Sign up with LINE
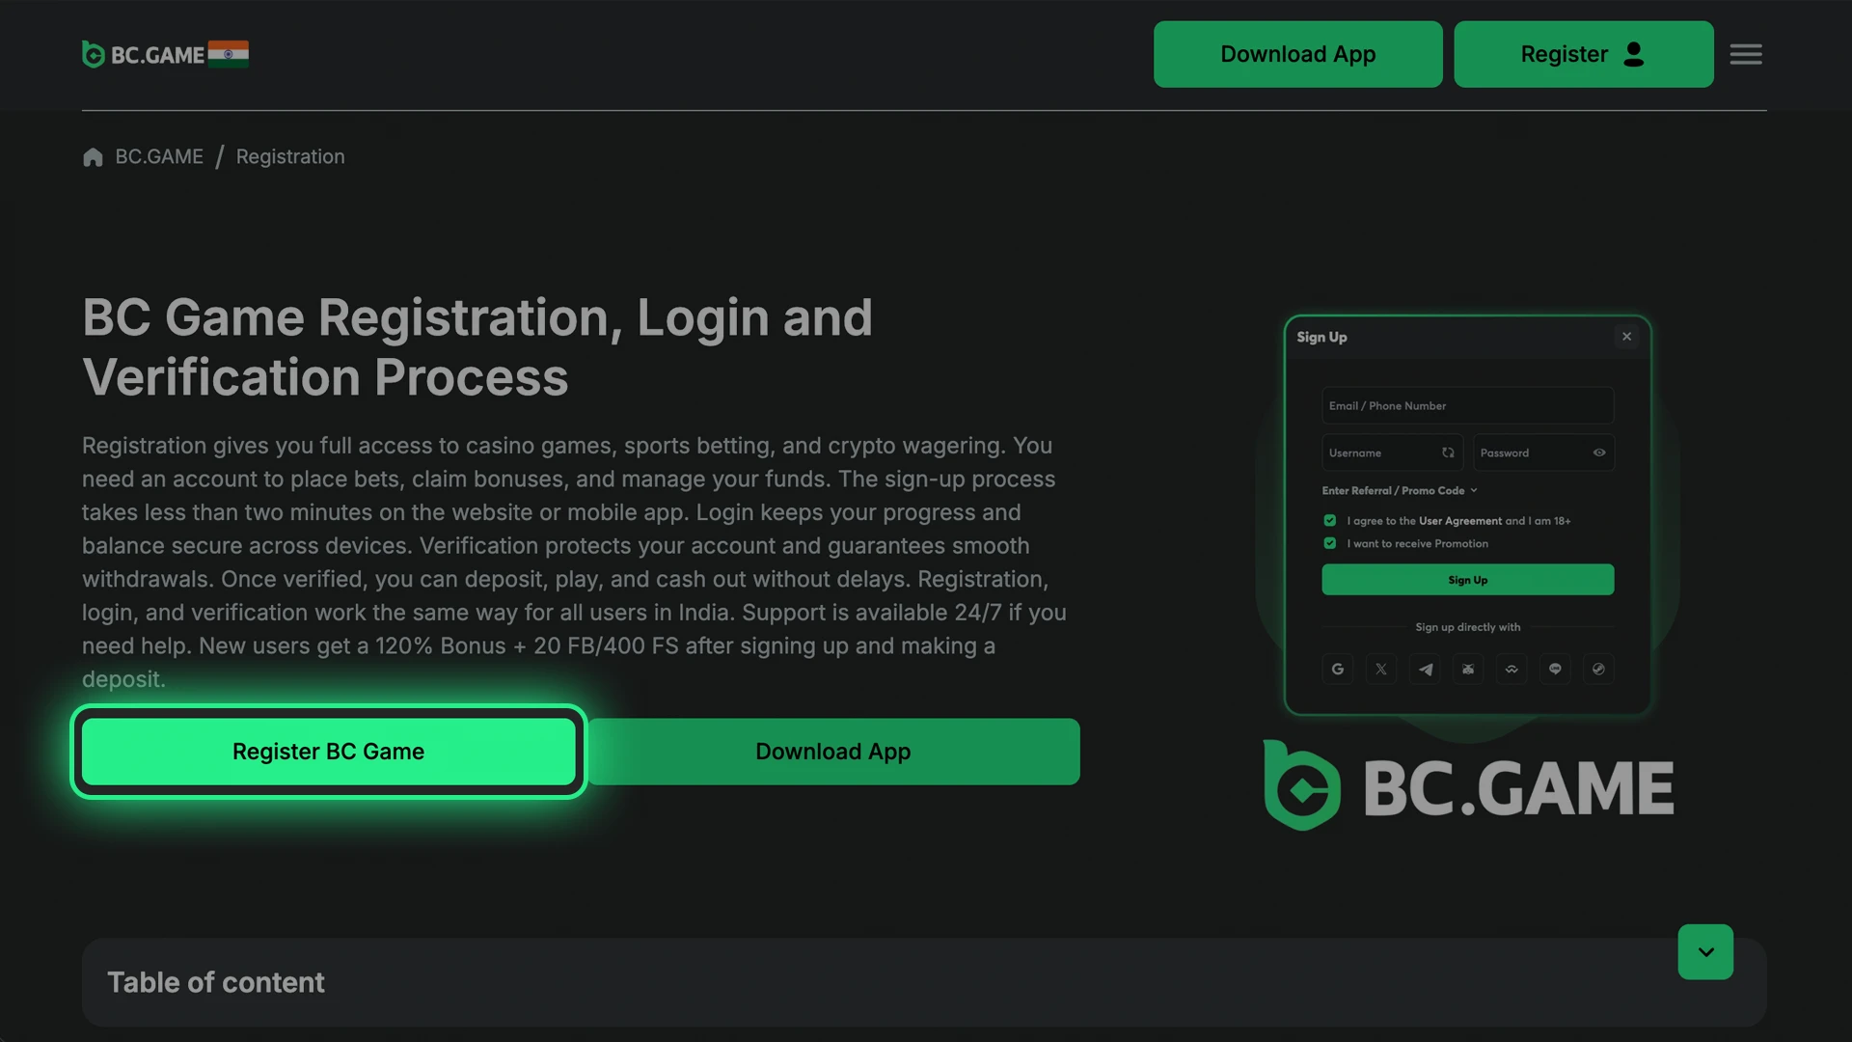 (1555, 669)
